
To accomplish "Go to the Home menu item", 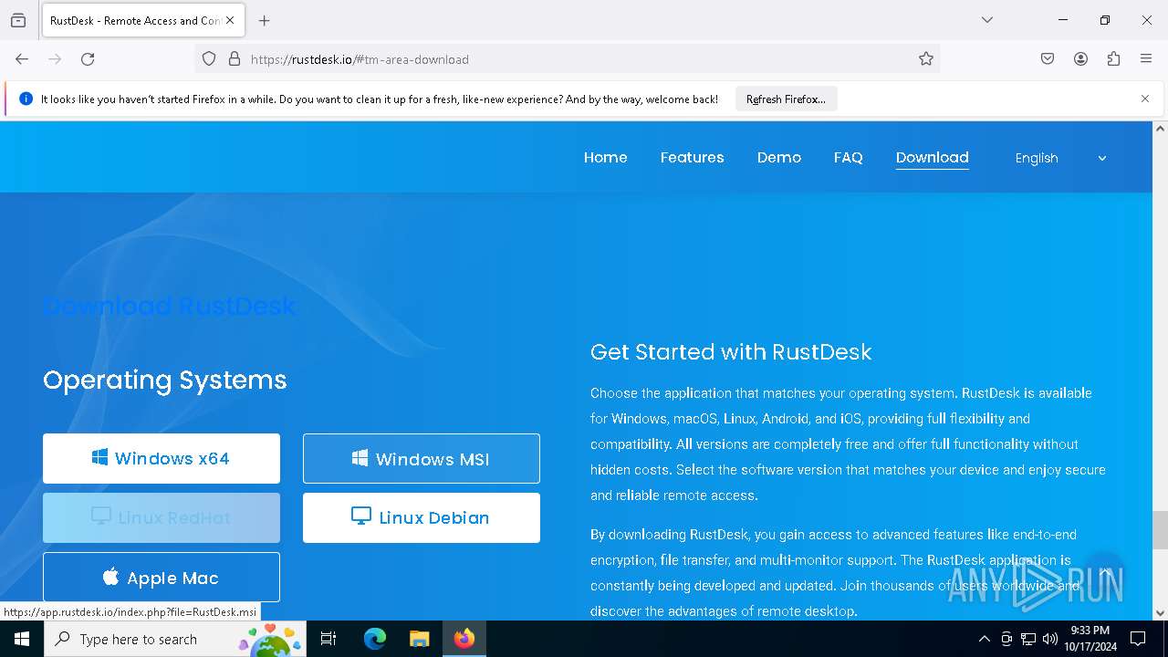I will (606, 158).
